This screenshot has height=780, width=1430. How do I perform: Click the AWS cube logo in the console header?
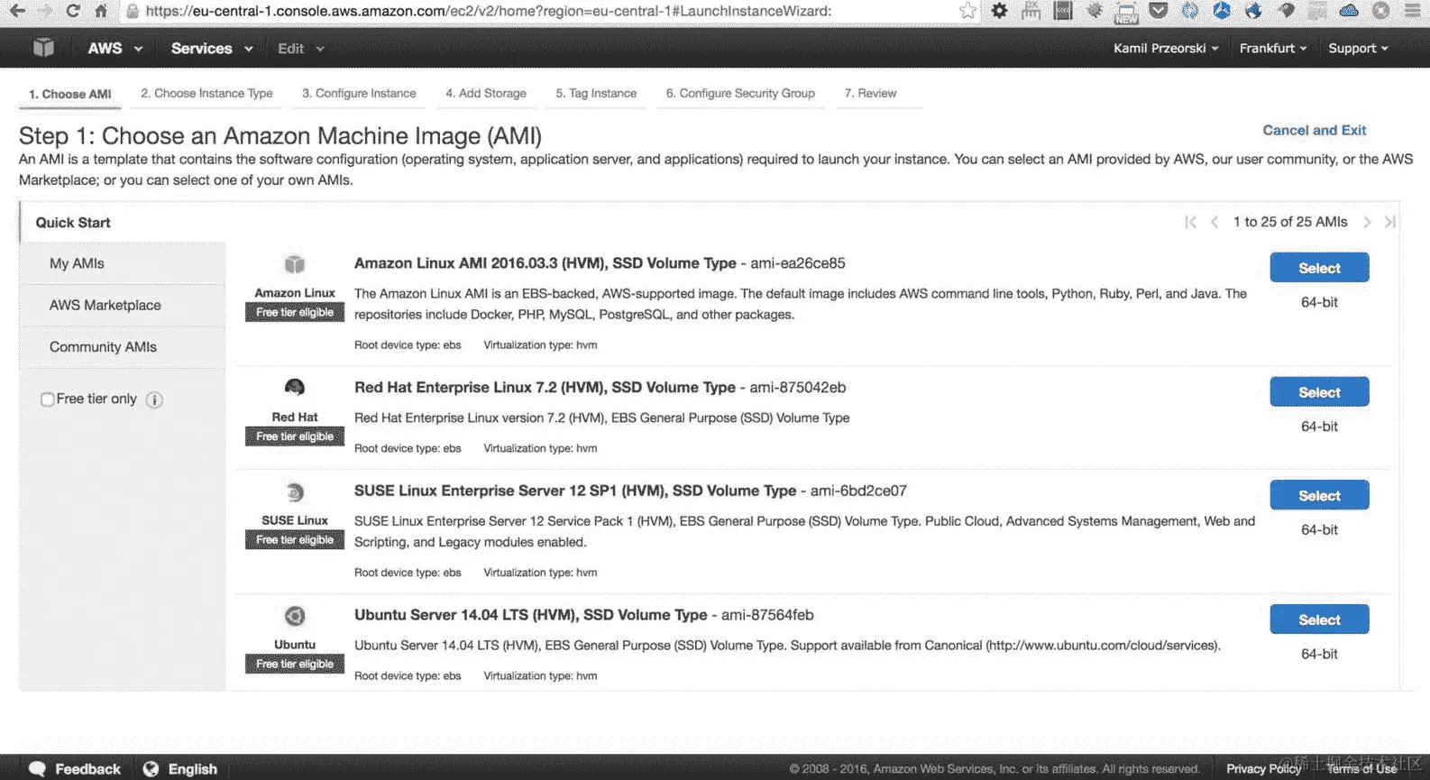pos(43,48)
